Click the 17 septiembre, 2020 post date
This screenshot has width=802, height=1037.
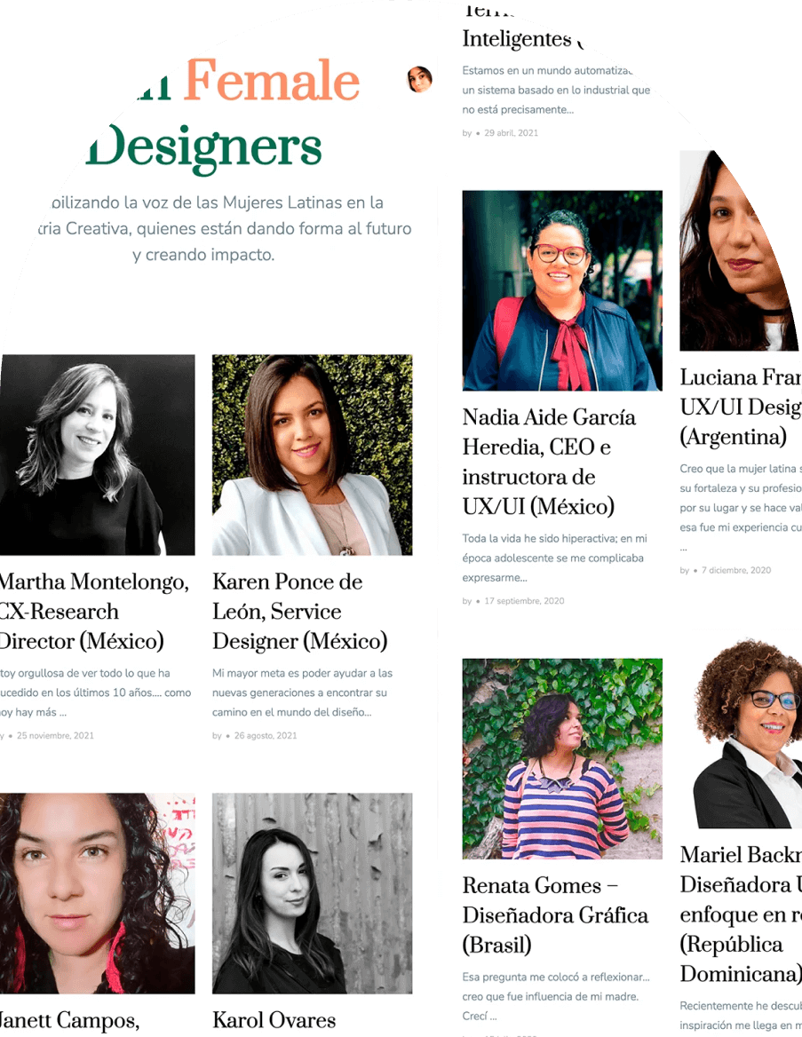(x=524, y=601)
